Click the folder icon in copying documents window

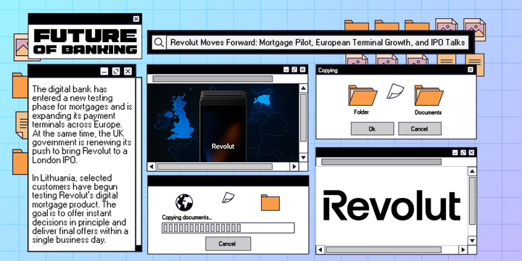[270, 202]
